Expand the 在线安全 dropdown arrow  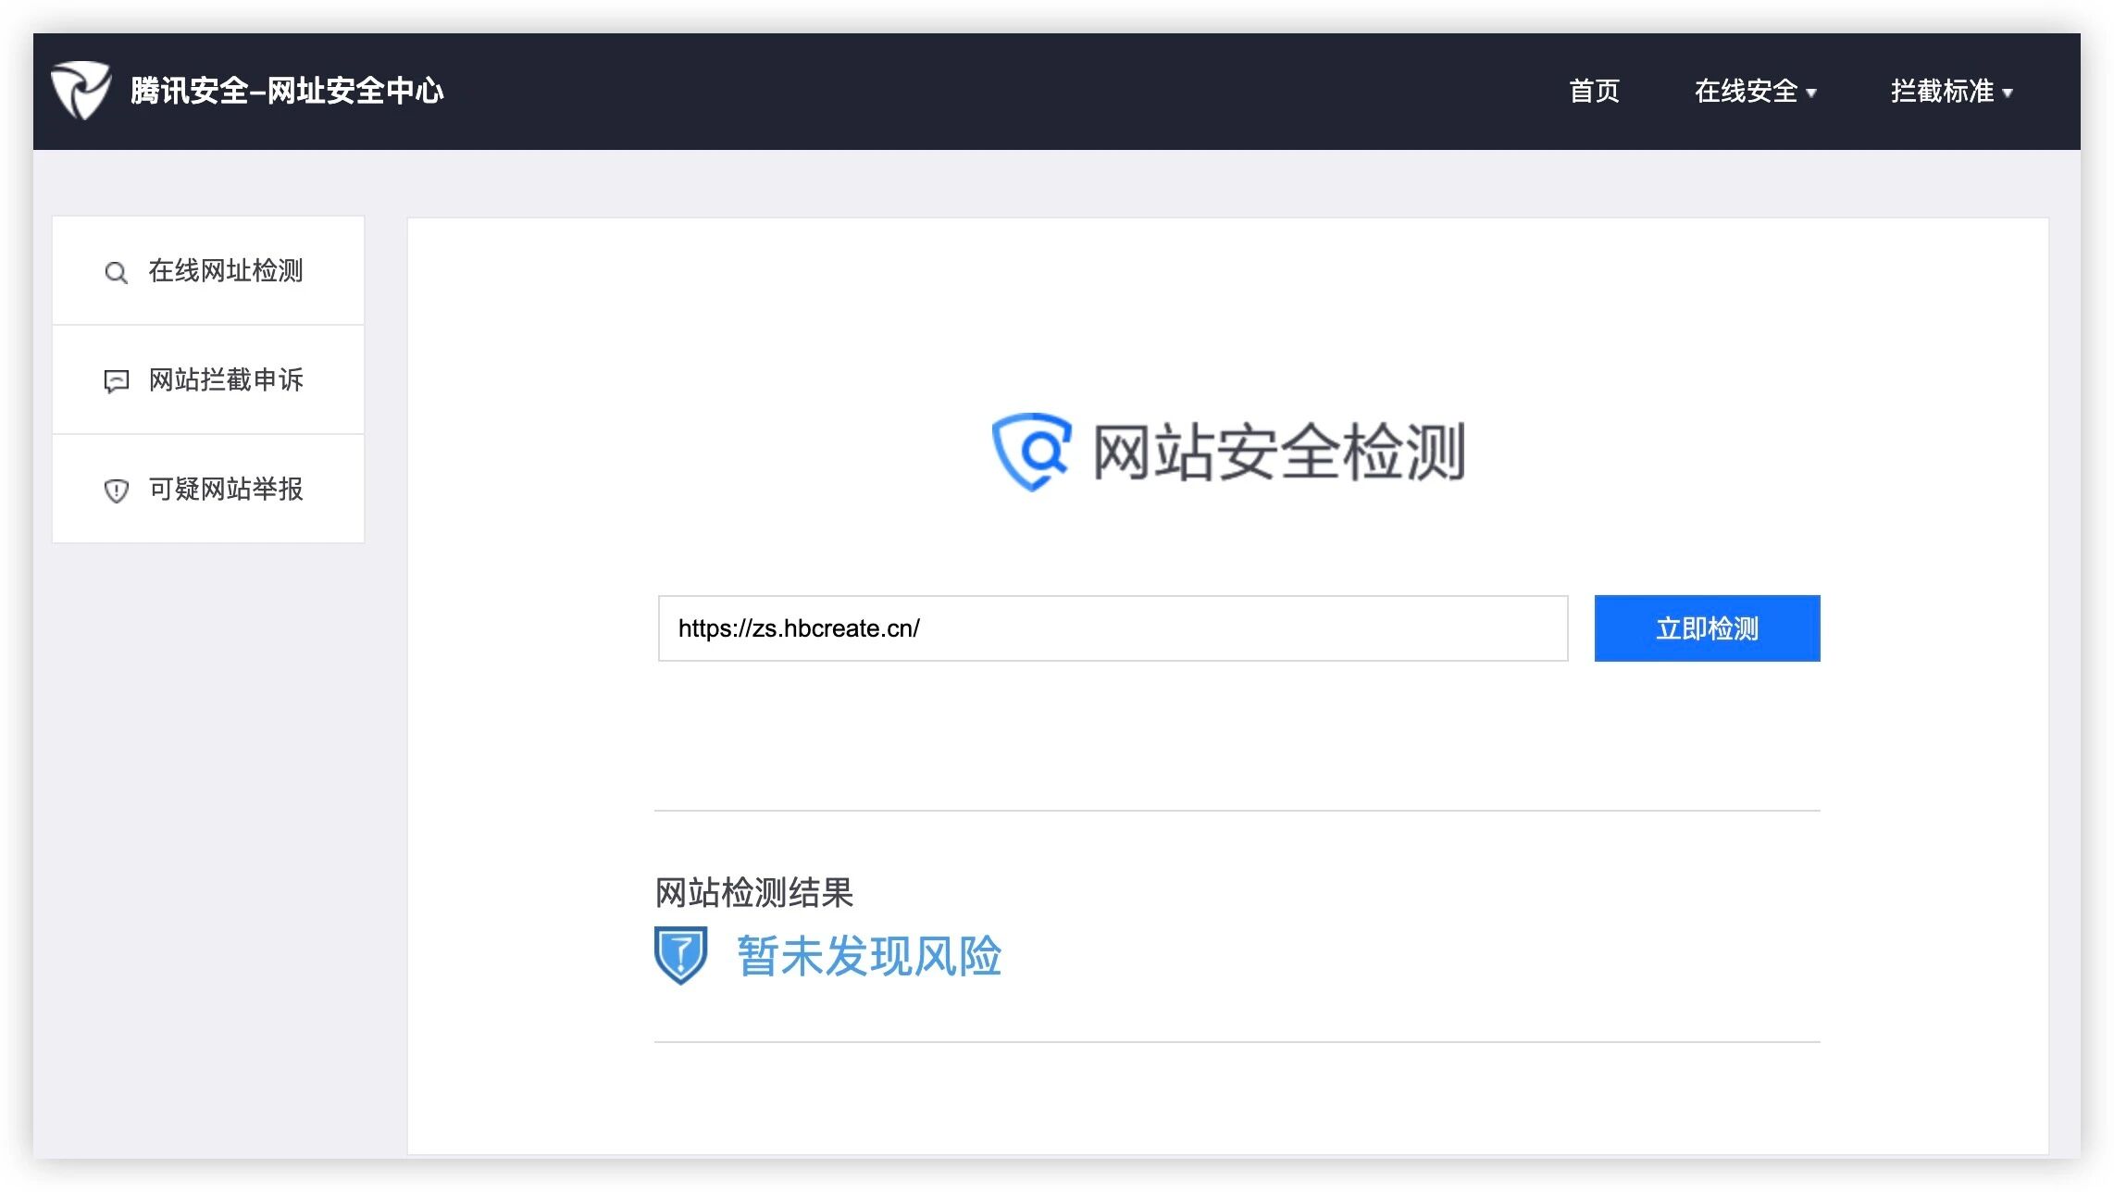[x=1811, y=93]
